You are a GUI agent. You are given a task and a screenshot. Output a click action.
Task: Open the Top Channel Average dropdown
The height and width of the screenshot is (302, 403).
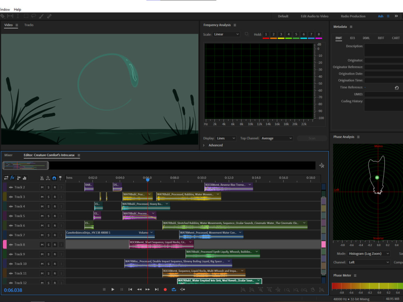click(x=276, y=138)
